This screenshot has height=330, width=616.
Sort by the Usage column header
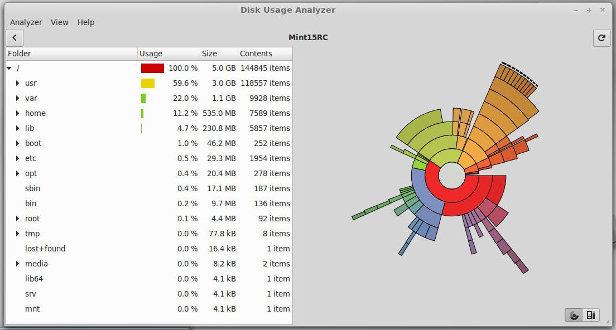click(168, 54)
